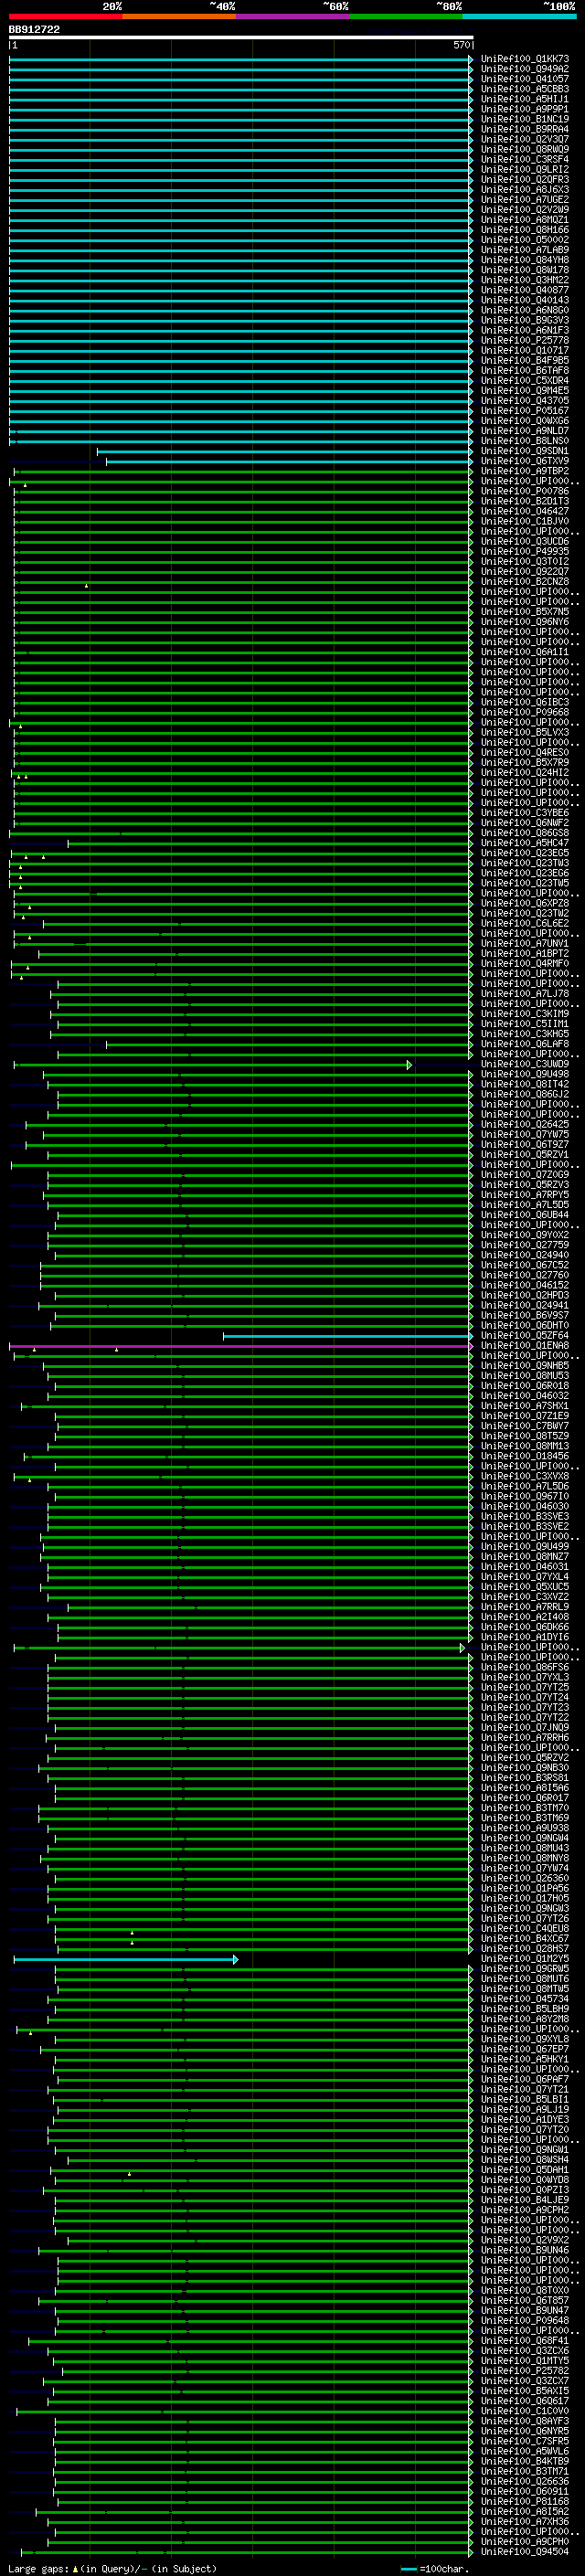
Task: Select hit label UniRef100_P09648
Action: point(524,2321)
